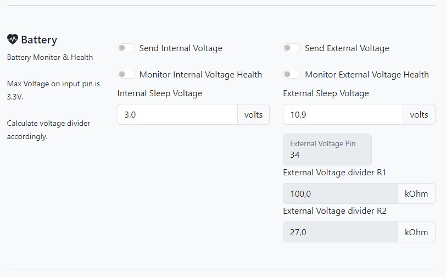This screenshot has width=446, height=277.
Task: Click External Voltage divider R1 input
Action: coord(340,193)
